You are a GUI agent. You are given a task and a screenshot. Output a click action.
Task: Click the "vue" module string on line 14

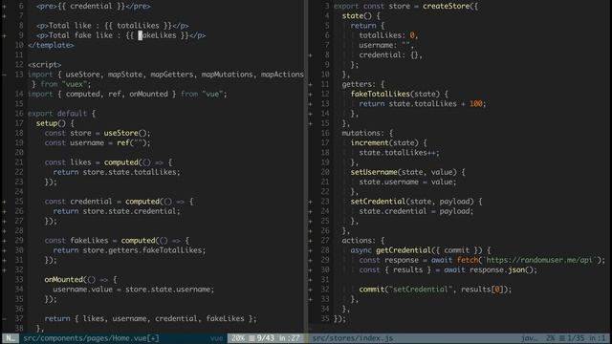[212, 94]
